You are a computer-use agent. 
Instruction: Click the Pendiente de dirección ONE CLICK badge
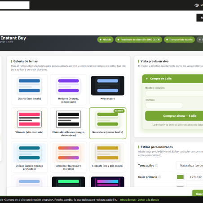pos(138,40)
